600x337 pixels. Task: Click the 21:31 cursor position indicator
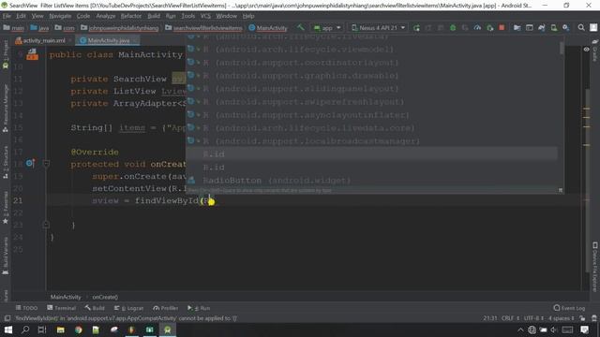coord(489,318)
